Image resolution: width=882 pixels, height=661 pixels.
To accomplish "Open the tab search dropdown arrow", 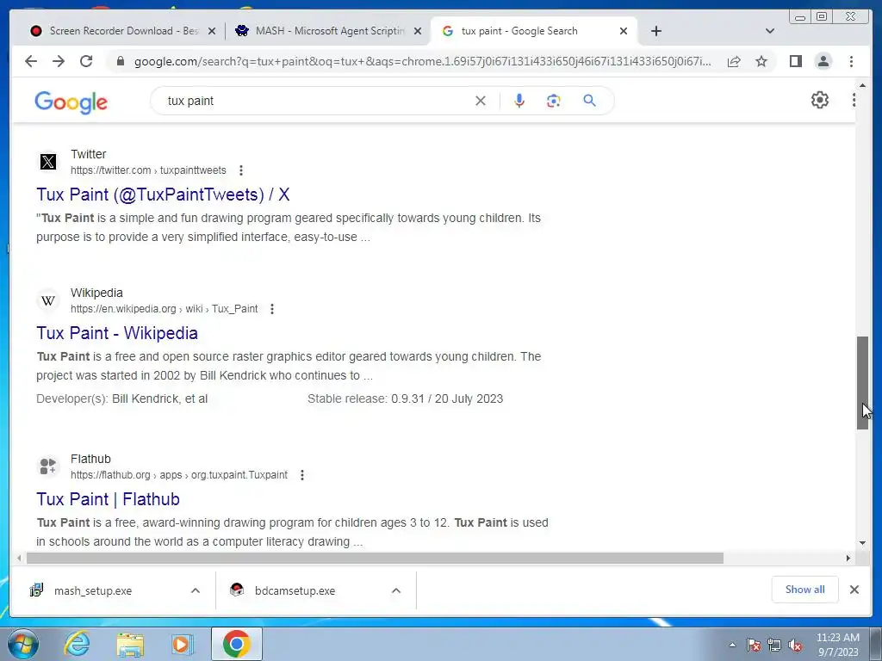I will (x=770, y=31).
